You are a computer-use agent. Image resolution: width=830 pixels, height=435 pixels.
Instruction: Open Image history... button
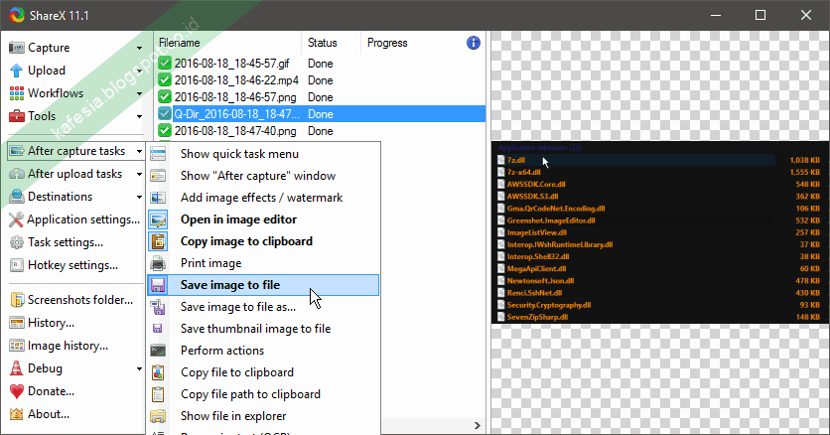coord(75,346)
